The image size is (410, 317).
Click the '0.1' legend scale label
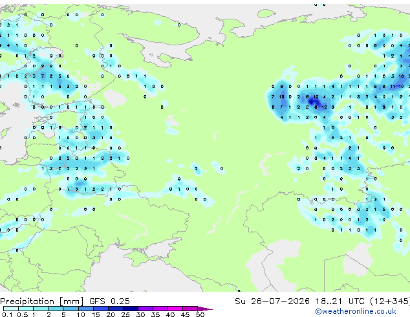point(6,314)
